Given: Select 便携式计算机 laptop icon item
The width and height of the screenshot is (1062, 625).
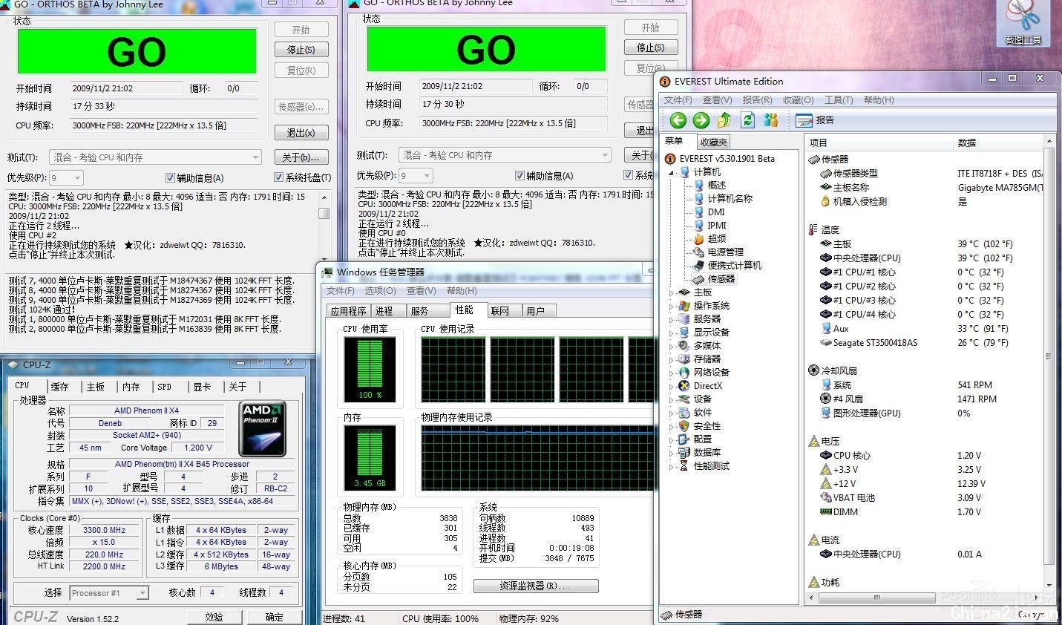Looking at the screenshot, I should click(698, 266).
